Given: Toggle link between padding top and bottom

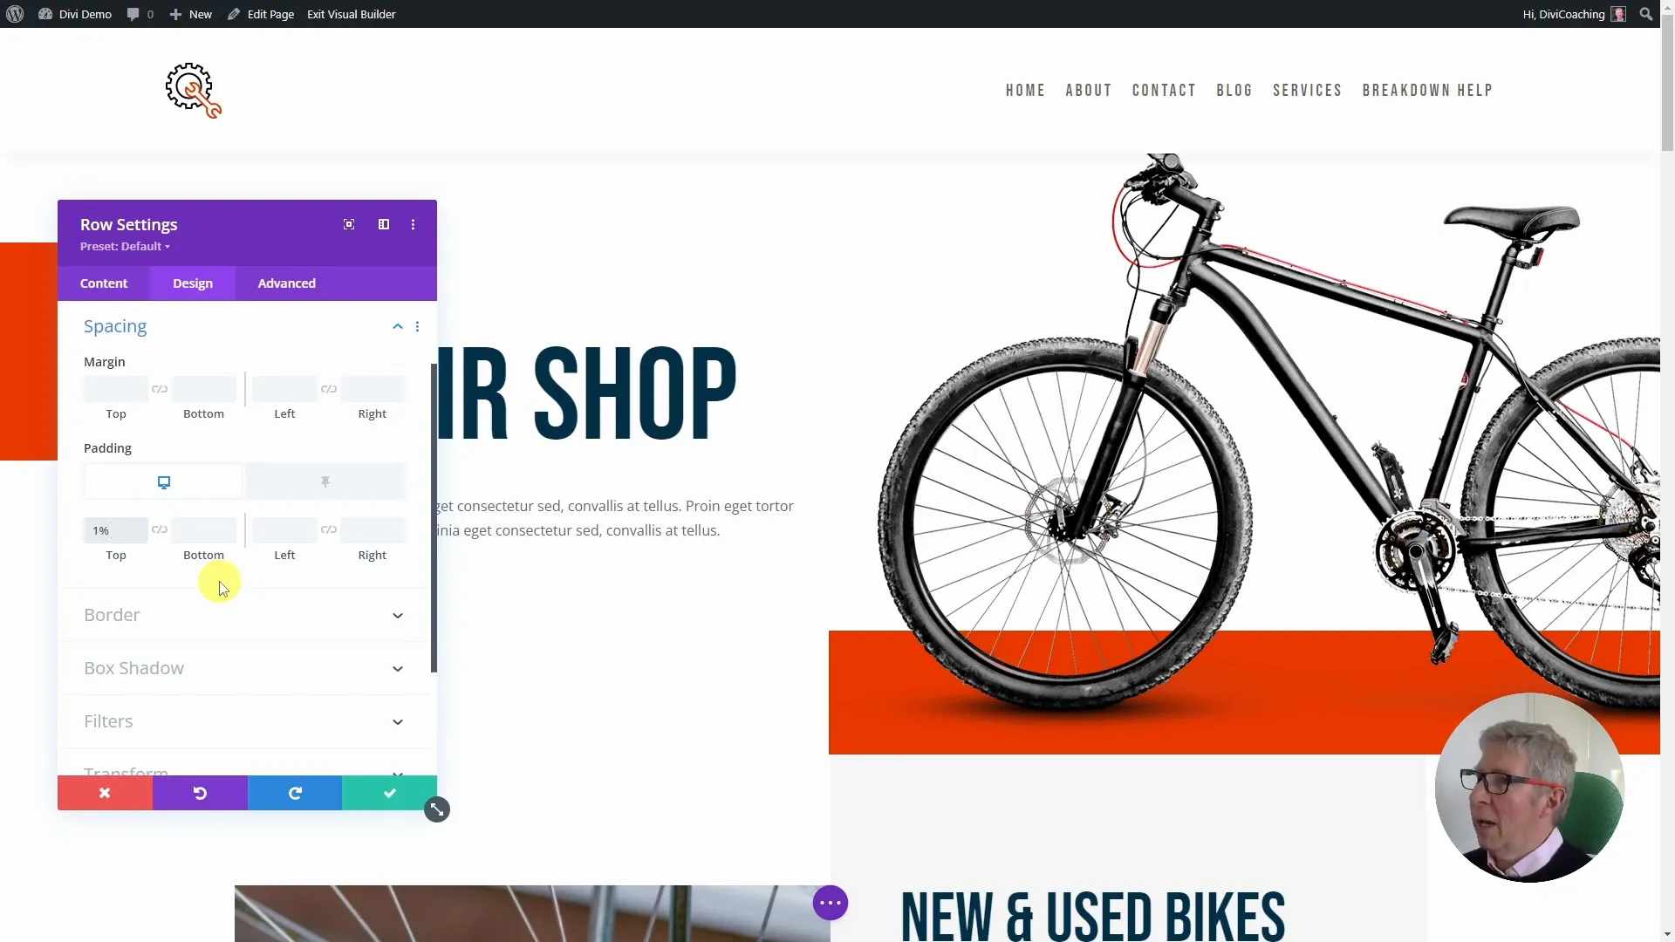Looking at the screenshot, I should click(x=160, y=529).
